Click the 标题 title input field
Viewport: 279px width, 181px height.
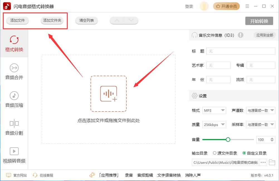(x=241, y=51)
